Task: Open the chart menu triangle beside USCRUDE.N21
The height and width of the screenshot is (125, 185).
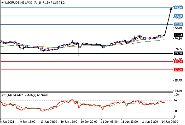Action: pos(3,3)
